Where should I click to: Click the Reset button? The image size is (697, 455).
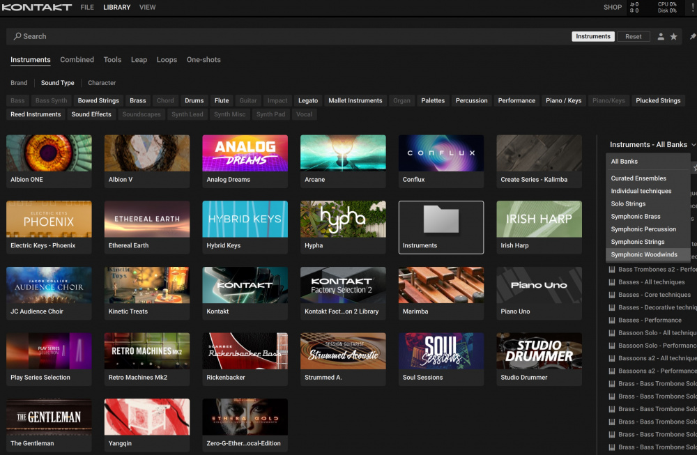(x=633, y=36)
